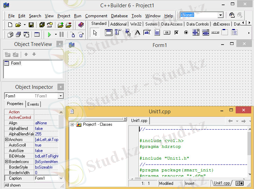The width and height of the screenshot is (254, 189).
Task: Open the Component menu
Action: coord(96,16)
